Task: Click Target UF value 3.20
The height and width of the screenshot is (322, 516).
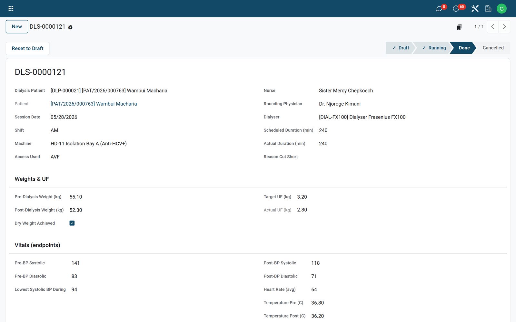Action: [302, 197]
